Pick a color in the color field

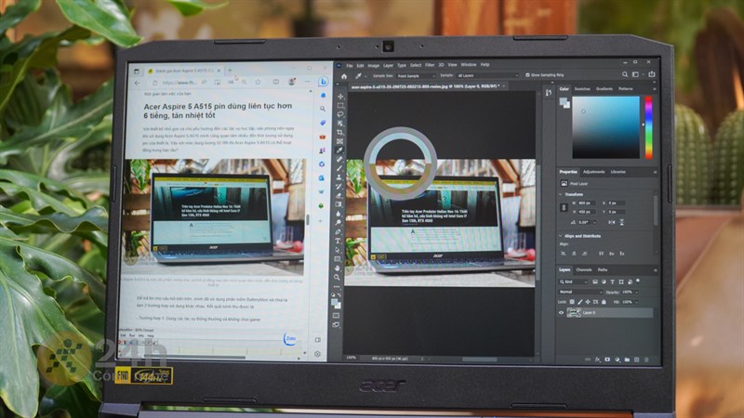pyautogui.click(x=605, y=127)
